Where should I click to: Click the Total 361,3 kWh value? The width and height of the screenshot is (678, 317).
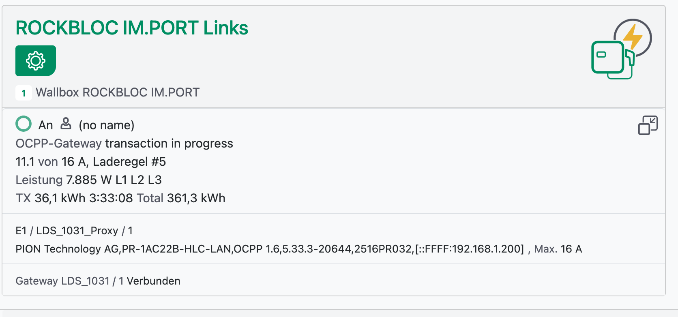click(181, 198)
